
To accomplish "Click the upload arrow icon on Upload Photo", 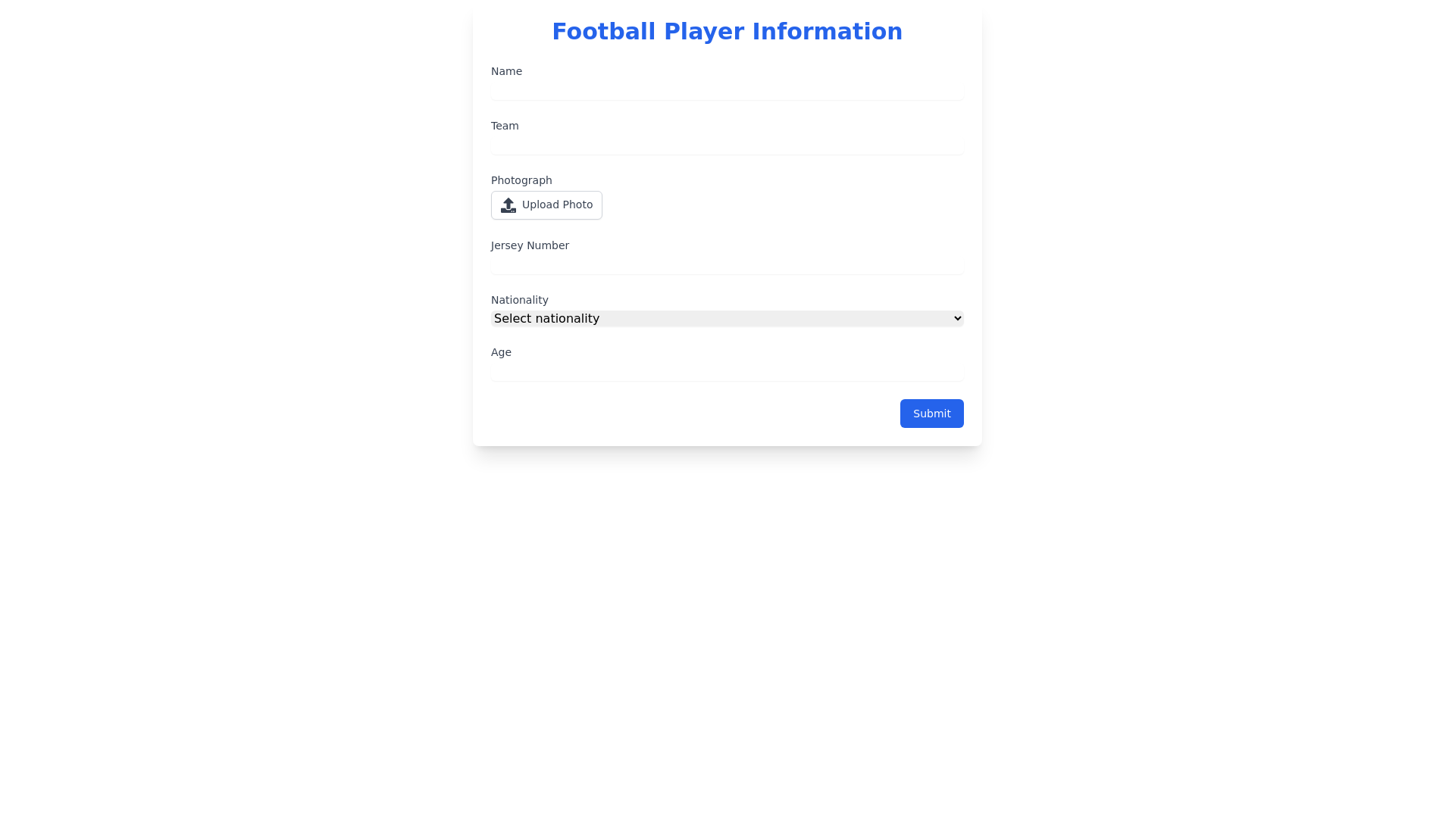I will click(x=507, y=205).
